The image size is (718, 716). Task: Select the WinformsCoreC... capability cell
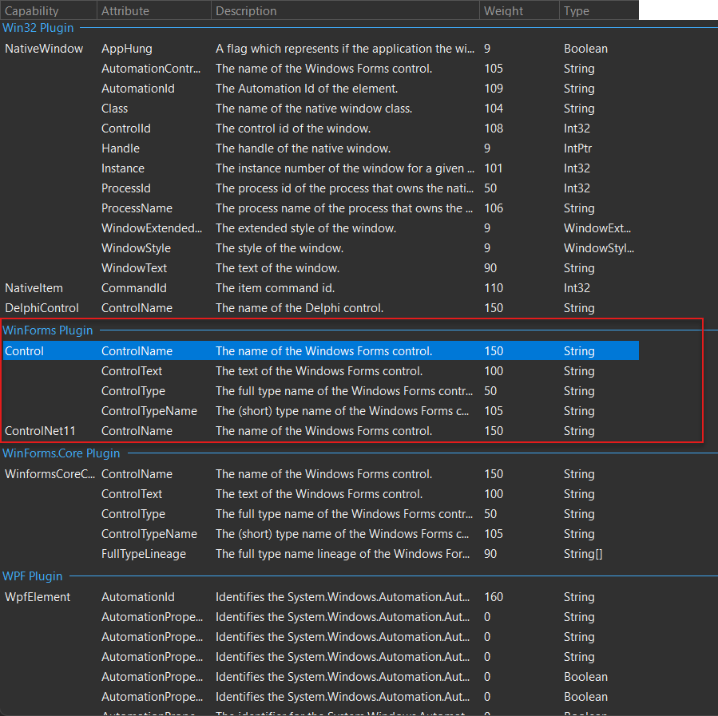(x=50, y=474)
